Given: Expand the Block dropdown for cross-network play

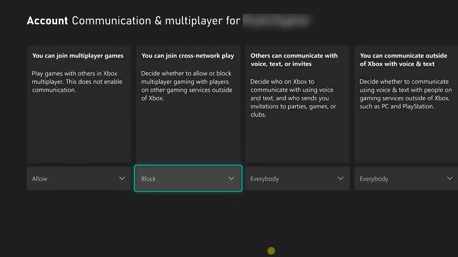Looking at the screenshot, I should click(188, 178).
